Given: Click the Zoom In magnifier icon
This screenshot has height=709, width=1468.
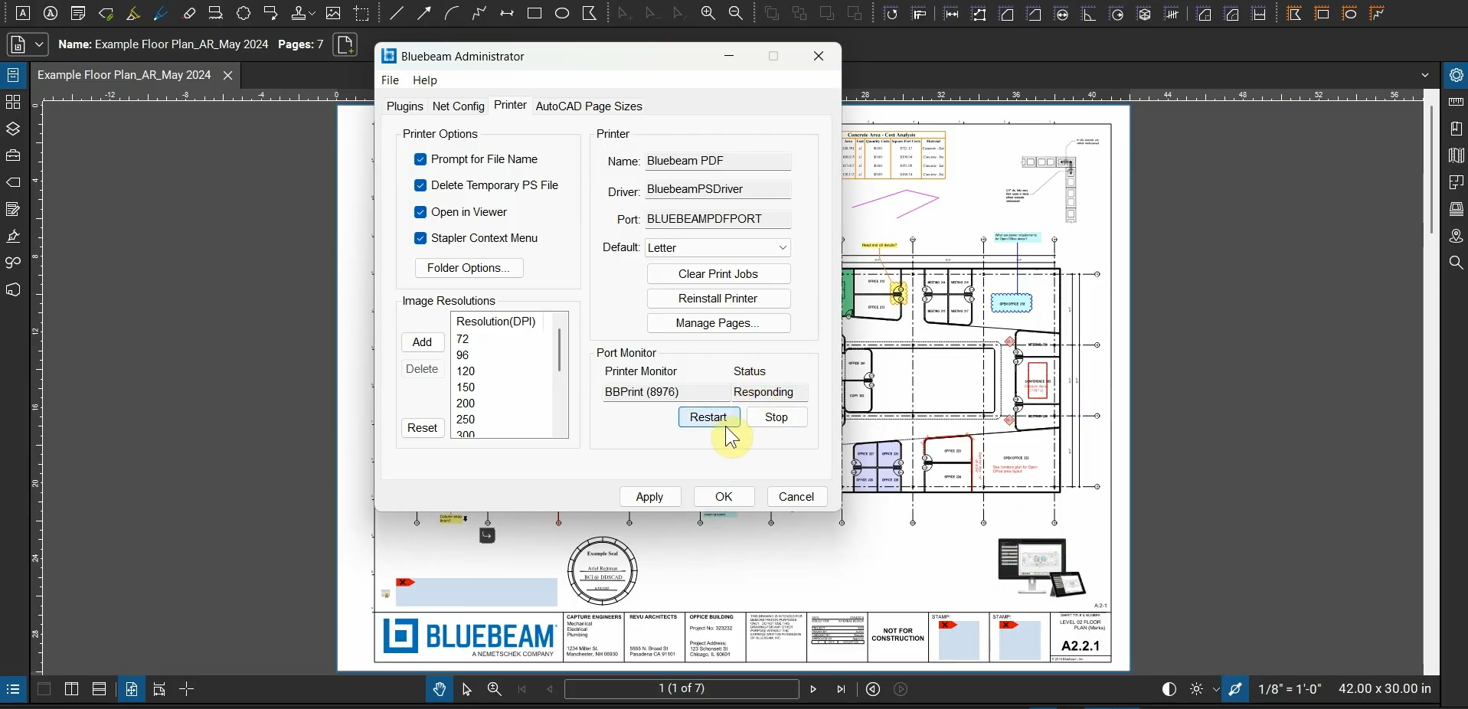Looking at the screenshot, I should point(708,14).
